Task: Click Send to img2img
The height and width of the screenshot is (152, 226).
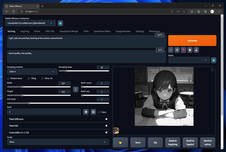Action: coord(173,142)
